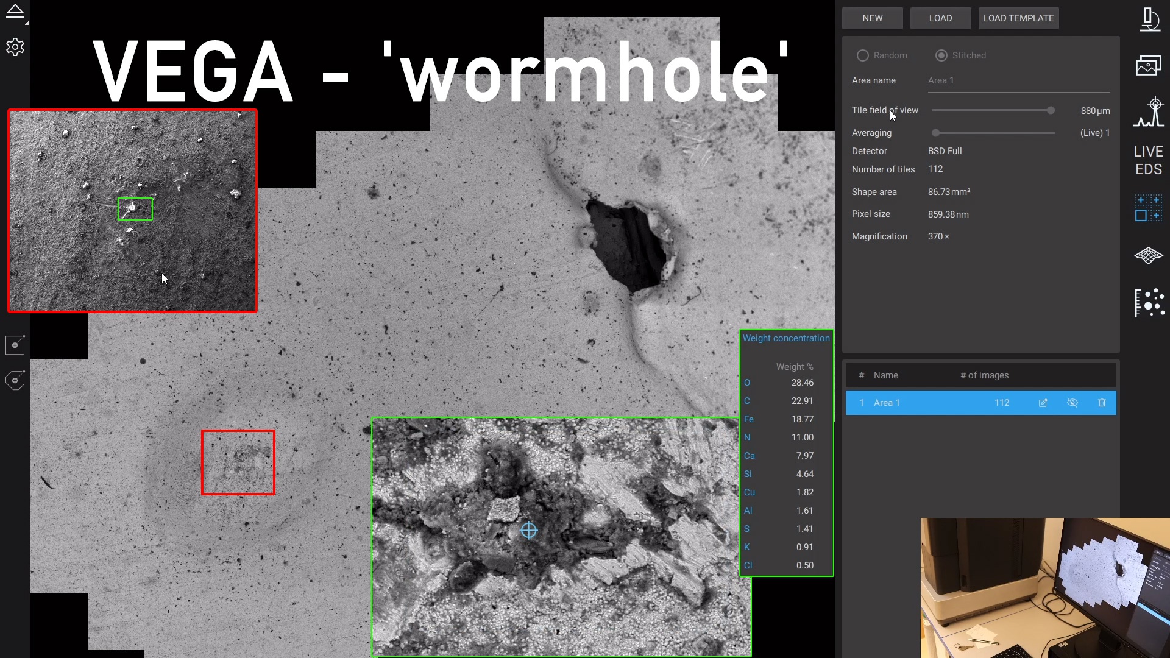Click the LOAD TEMPLATE button
1170x658 pixels.
[x=1019, y=18]
